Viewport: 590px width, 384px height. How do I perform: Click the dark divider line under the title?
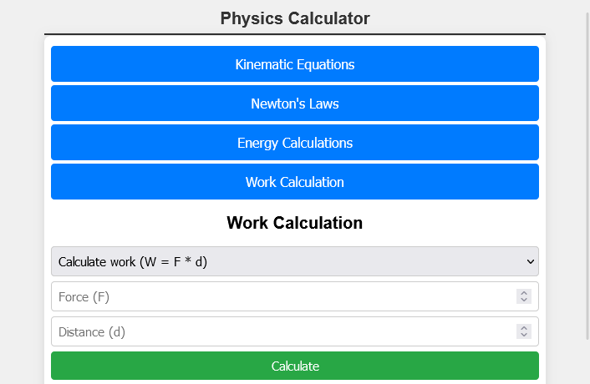coord(294,34)
